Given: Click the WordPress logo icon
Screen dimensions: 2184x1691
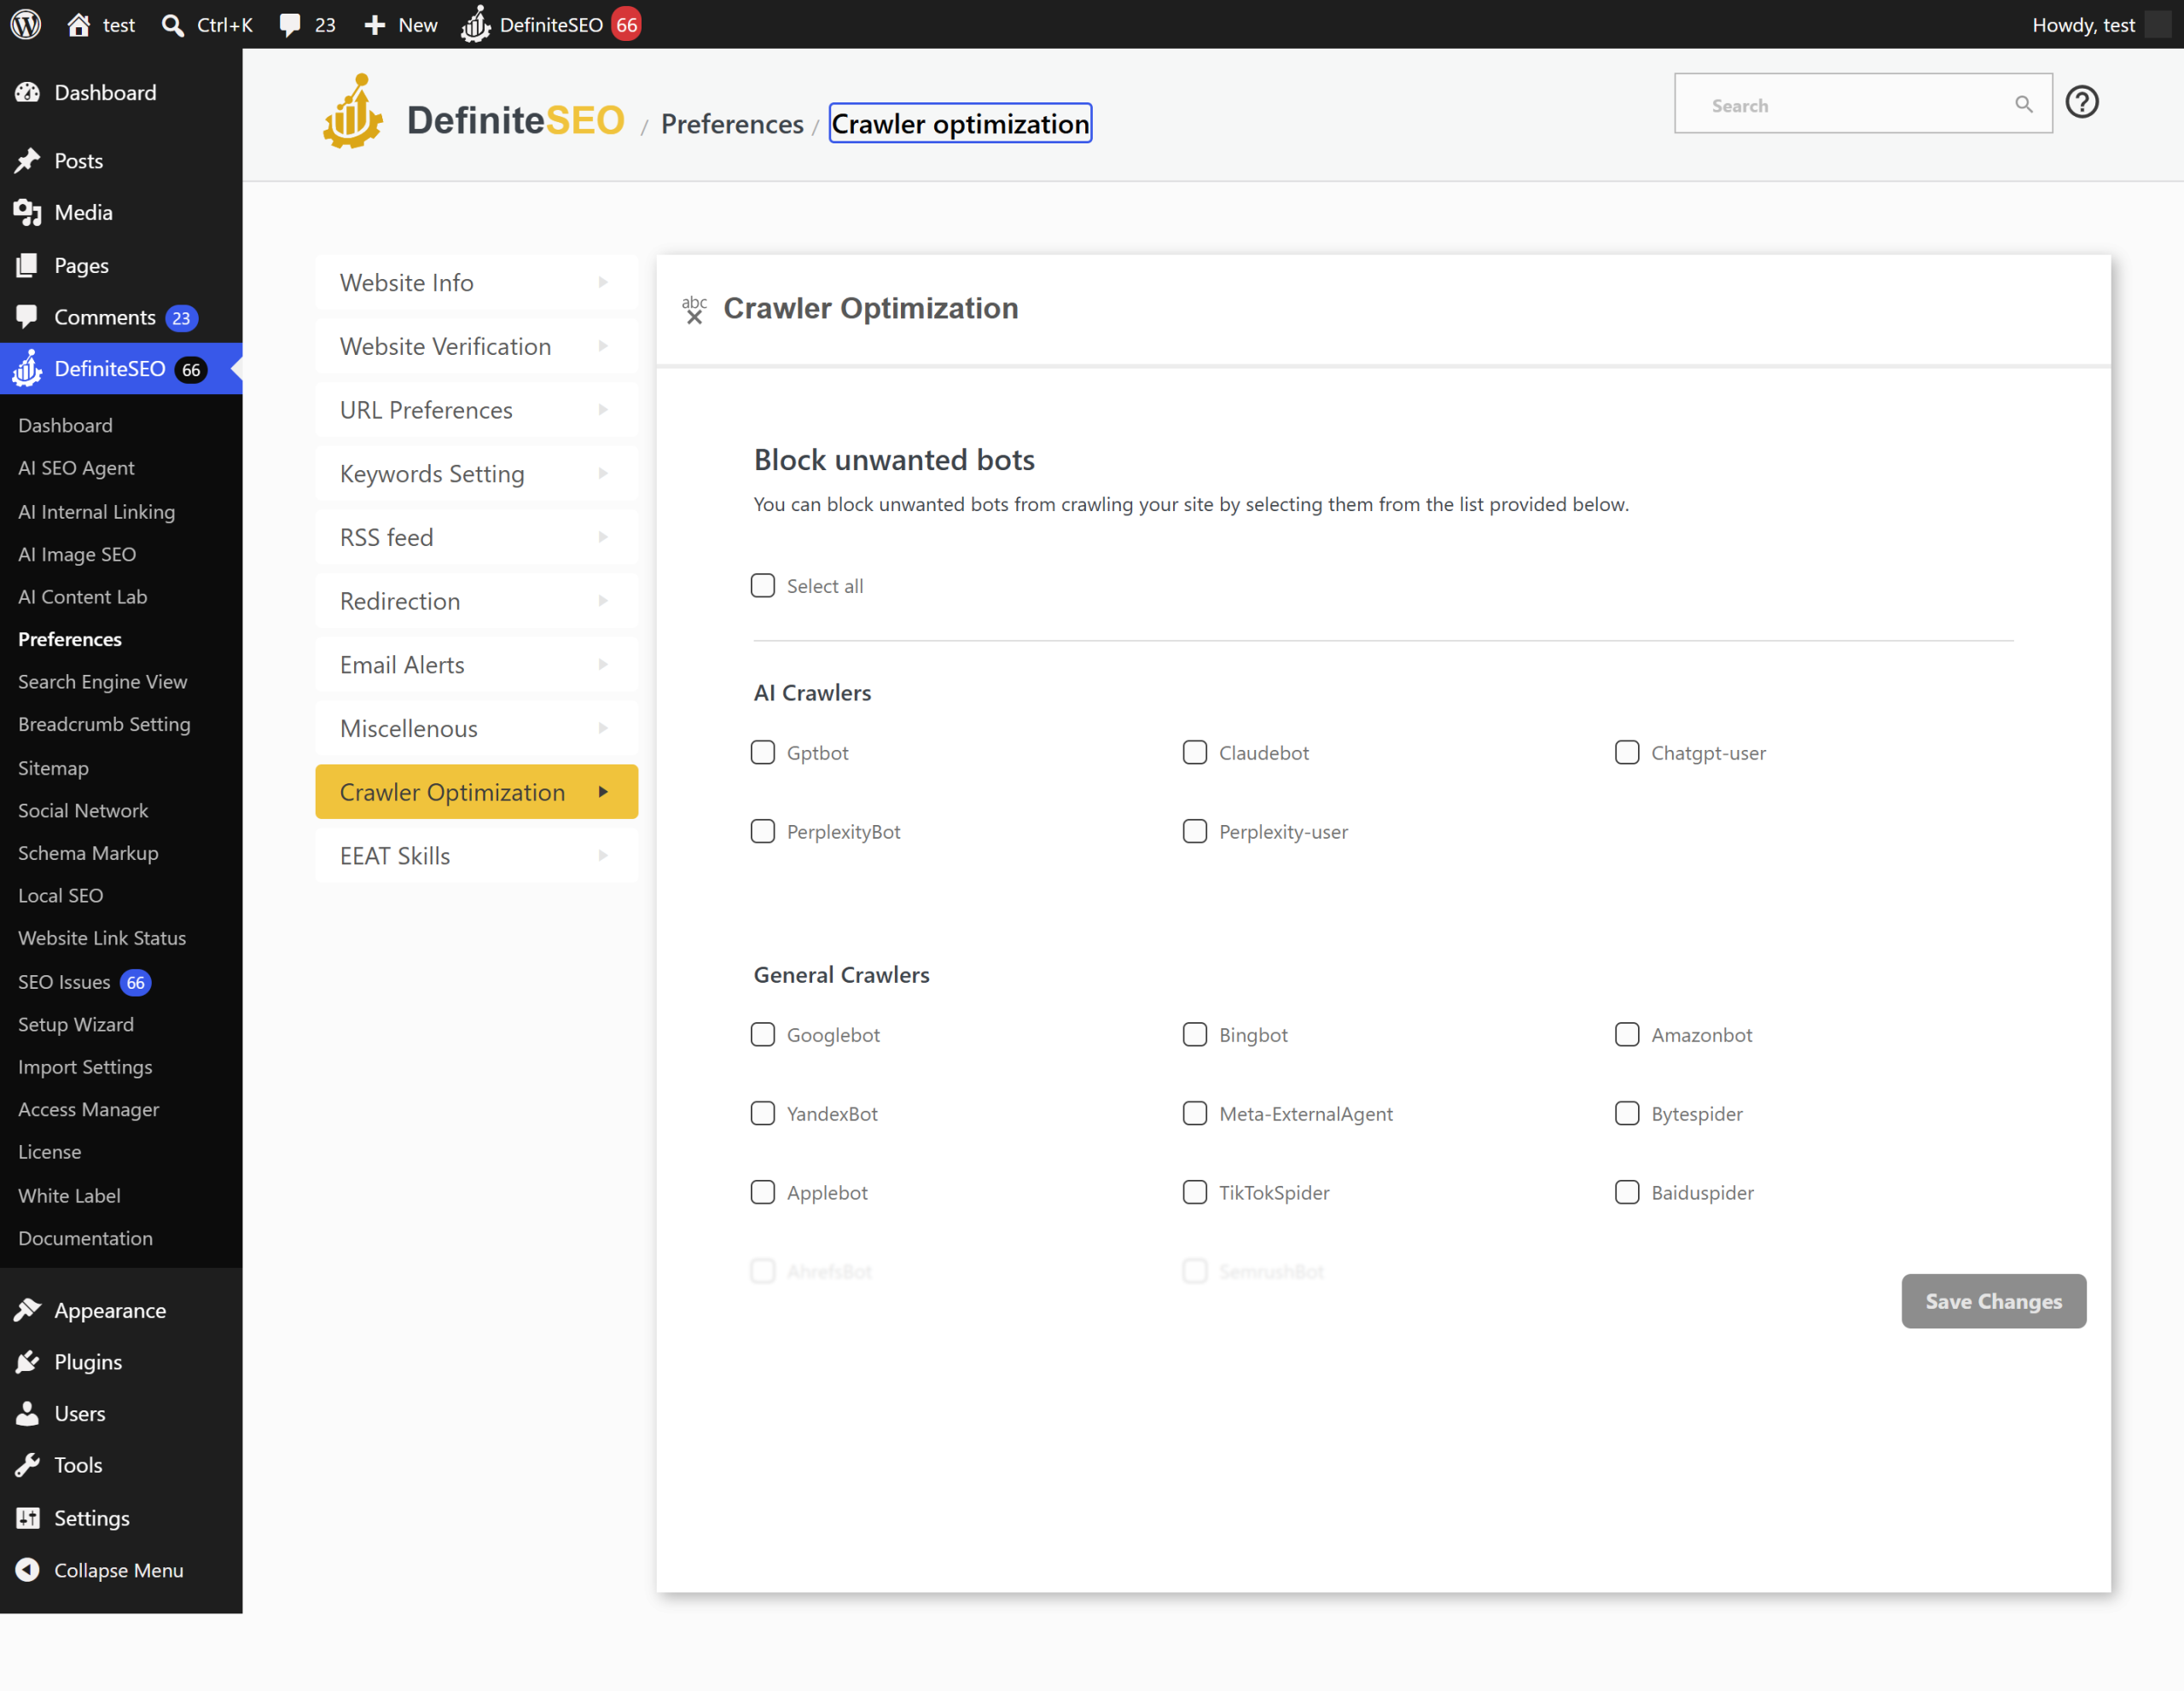Looking at the screenshot, I should coord(26,24).
